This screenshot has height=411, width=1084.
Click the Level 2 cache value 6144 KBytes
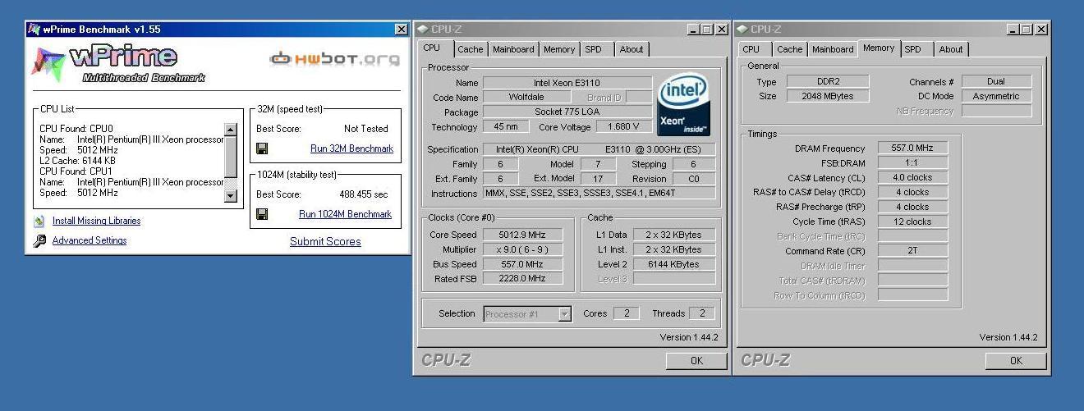coord(674,264)
